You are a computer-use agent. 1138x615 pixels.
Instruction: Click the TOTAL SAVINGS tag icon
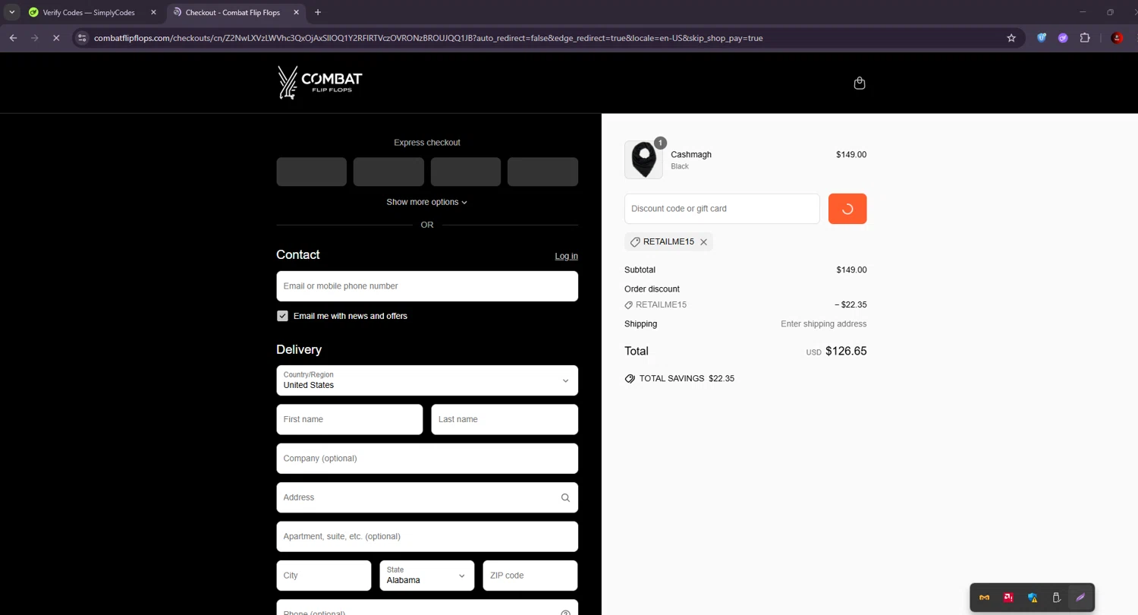click(x=630, y=379)
